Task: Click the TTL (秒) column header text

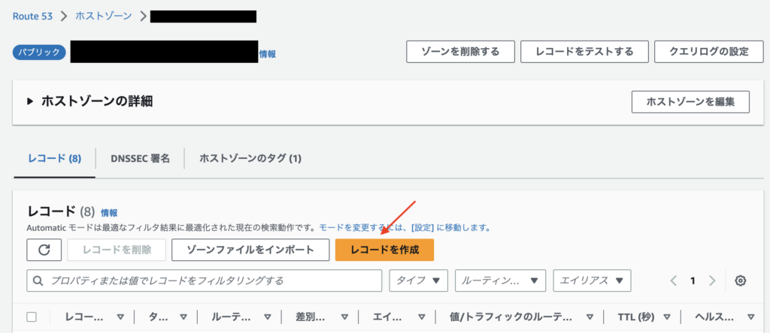Action: pos(636,316)
